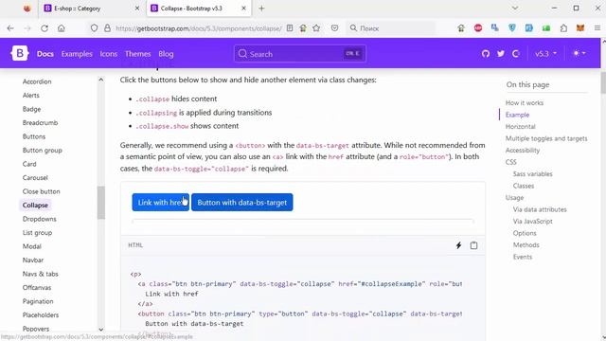Toggle the color theme dropdown
Viewport: 606px width, 341px height.
pos(579,53)
